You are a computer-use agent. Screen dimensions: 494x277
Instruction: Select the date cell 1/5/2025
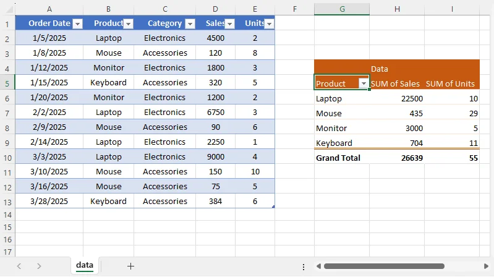[49, 38]
